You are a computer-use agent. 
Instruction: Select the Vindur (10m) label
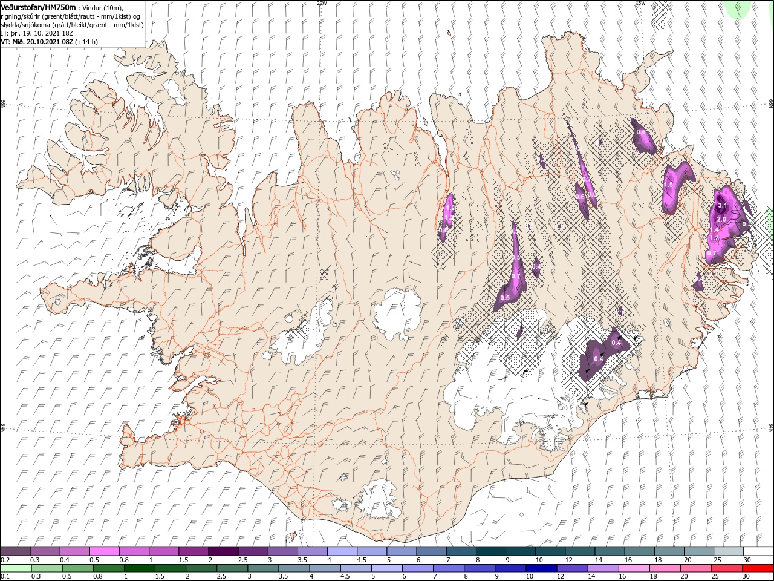pyautogui.click(x=103, y=7)
